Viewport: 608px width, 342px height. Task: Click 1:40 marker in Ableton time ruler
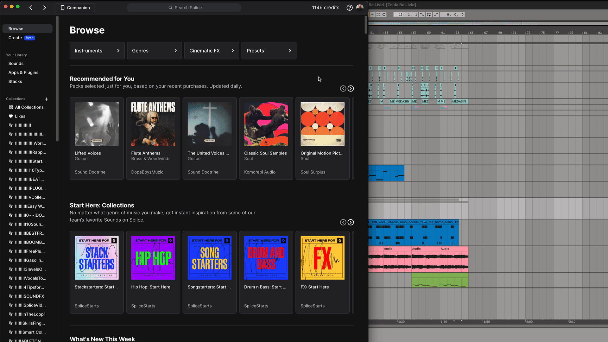pos(444,322)
